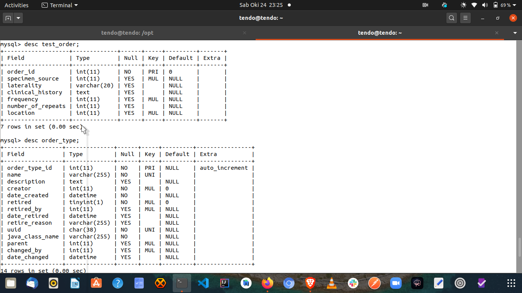522x293 pixels.
Task: Launch Thunderbird mail from the dock
Action: (32, 283)
